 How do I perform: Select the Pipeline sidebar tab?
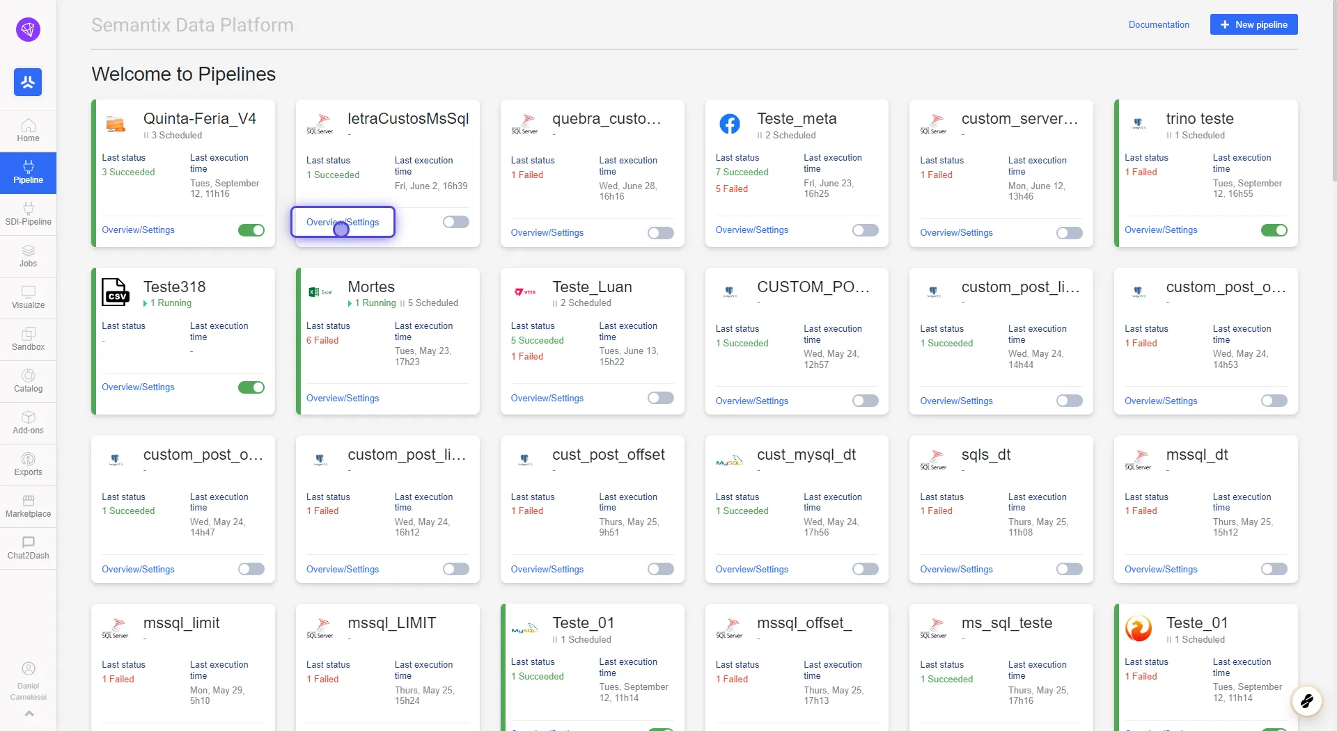[x=28, y=172]
